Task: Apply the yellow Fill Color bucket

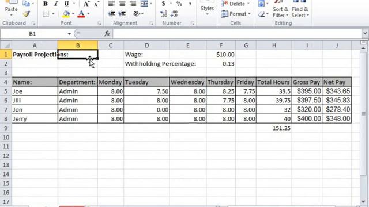Action: click(x=66, y=14)
